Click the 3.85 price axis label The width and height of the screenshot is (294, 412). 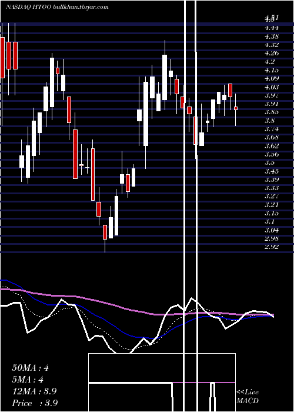(x=272, y=112)
